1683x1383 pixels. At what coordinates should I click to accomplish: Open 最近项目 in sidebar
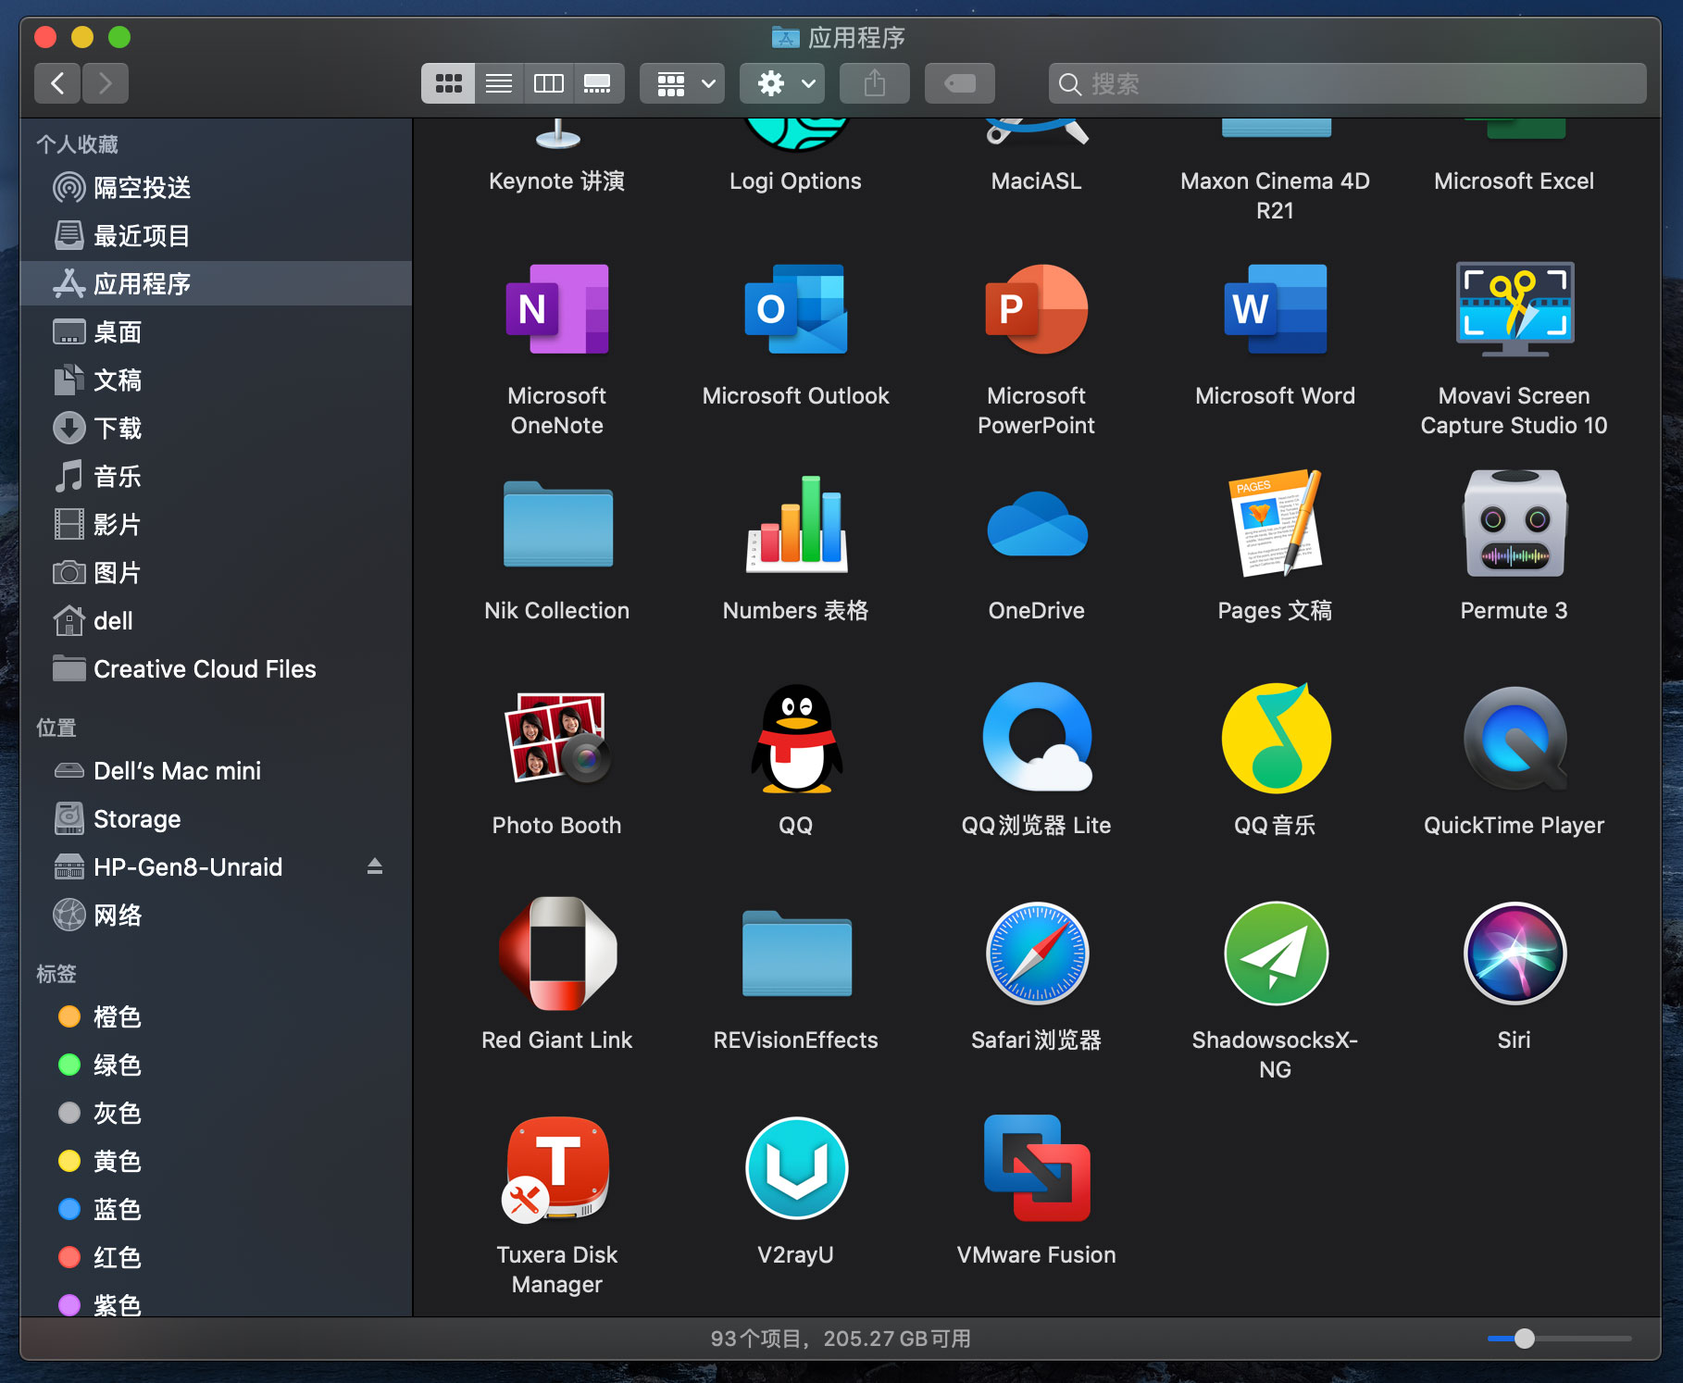(x=216, y=236)
